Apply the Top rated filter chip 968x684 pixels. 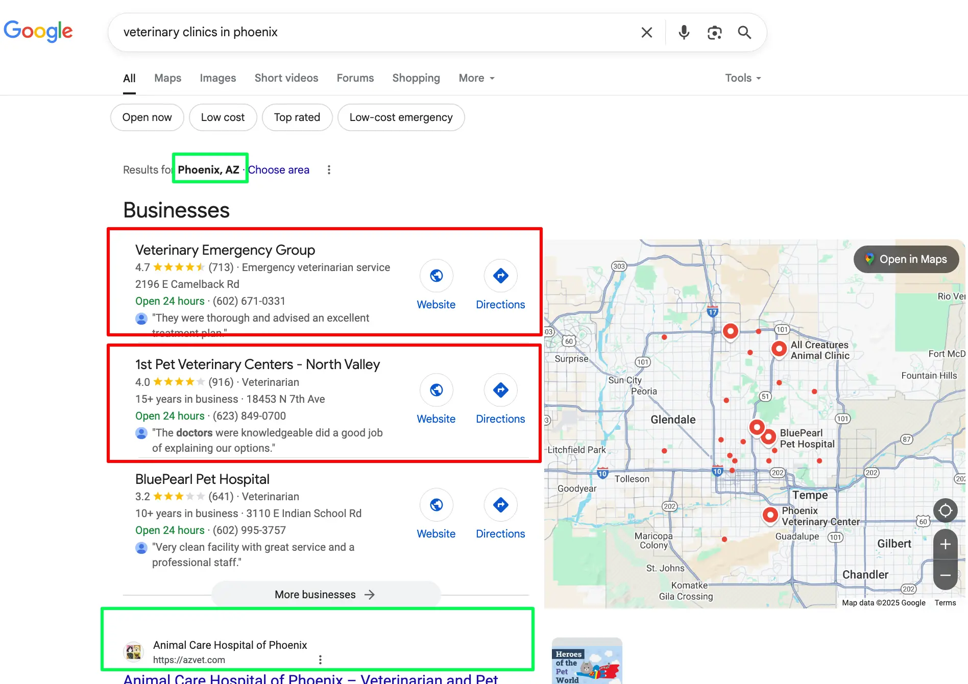[297, 117]
